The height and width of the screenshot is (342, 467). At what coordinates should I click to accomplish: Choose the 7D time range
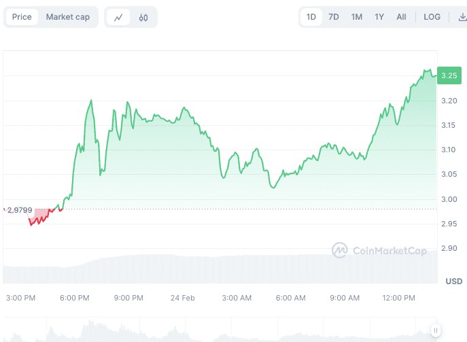(334, 17)
